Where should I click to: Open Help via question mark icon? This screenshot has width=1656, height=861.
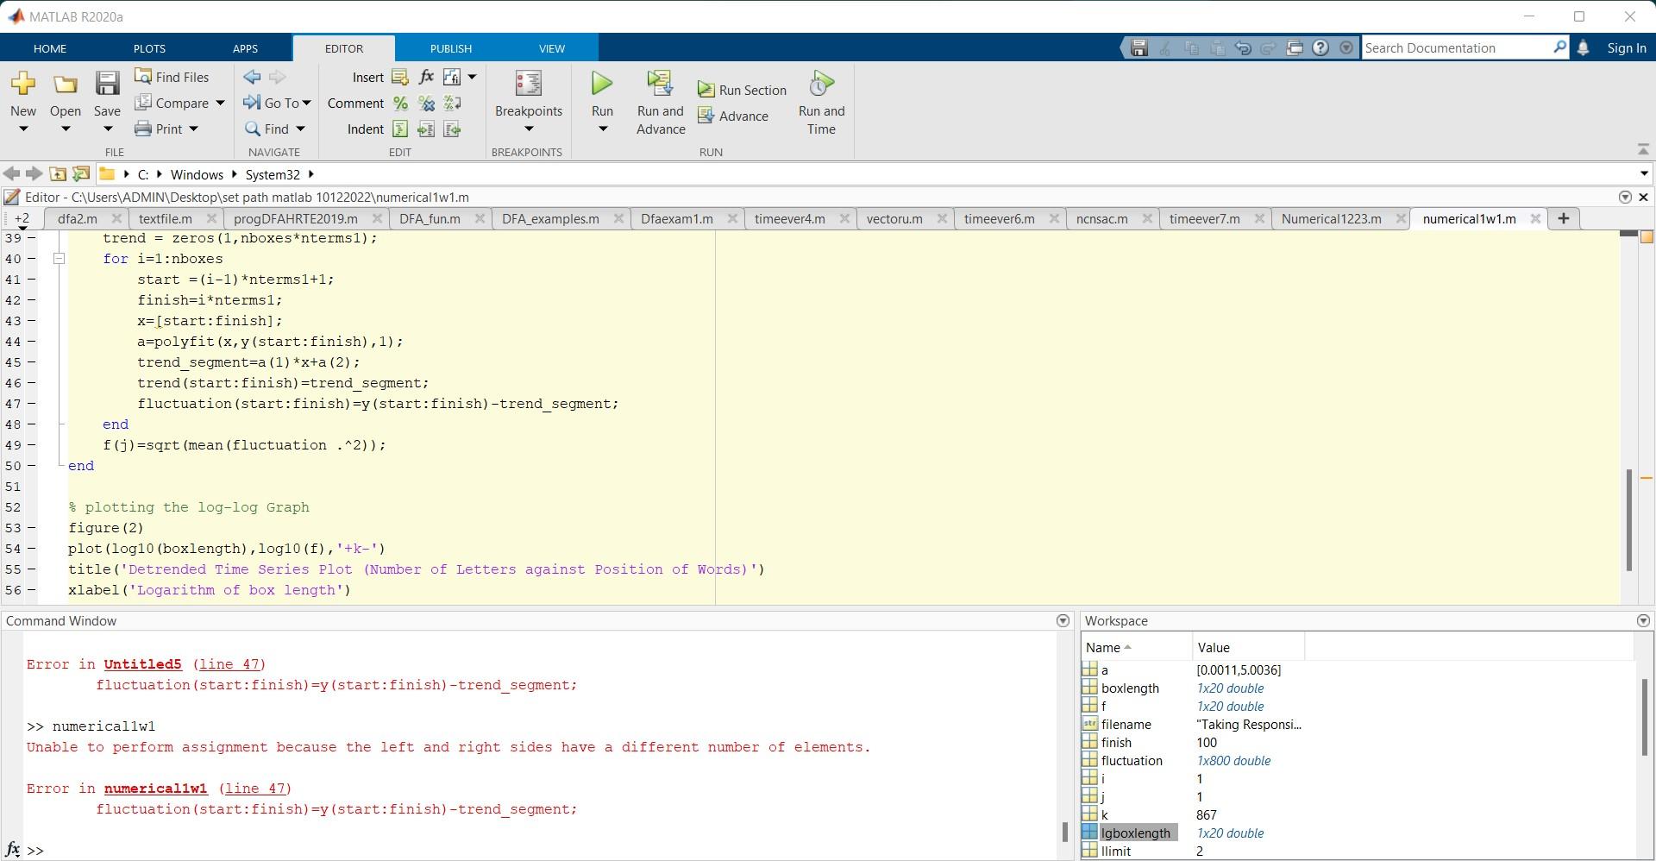pyautogui.click(x=1321, y=47)
